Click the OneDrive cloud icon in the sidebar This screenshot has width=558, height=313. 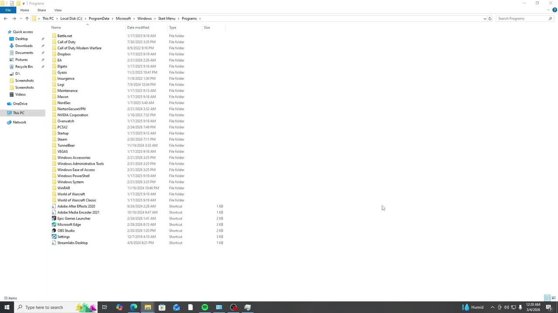(x=9, y=103)
